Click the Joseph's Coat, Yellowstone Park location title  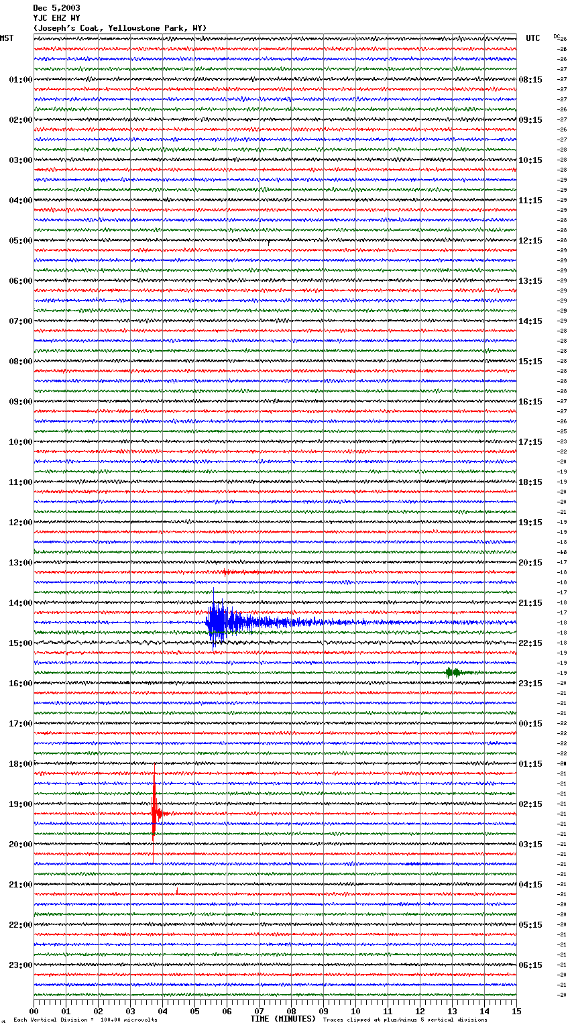click(x=120, y=28)
